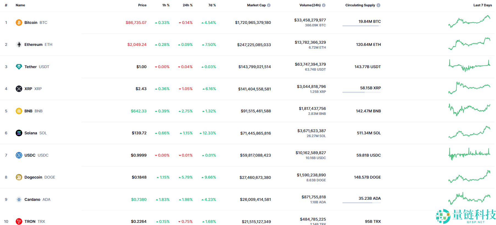
Task: Click the Tether logo icon
Action: tap(19, 67)
